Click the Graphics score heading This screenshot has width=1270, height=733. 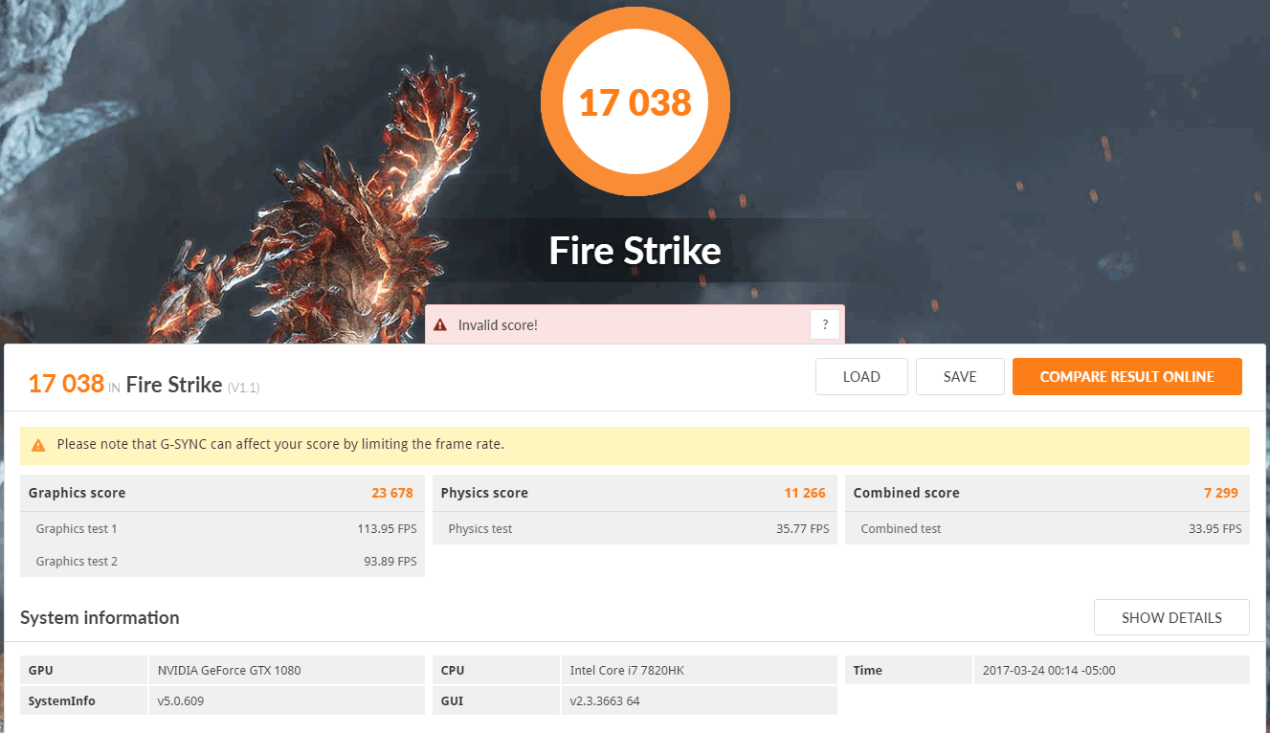pyautogui.click(x=77, y=493)
